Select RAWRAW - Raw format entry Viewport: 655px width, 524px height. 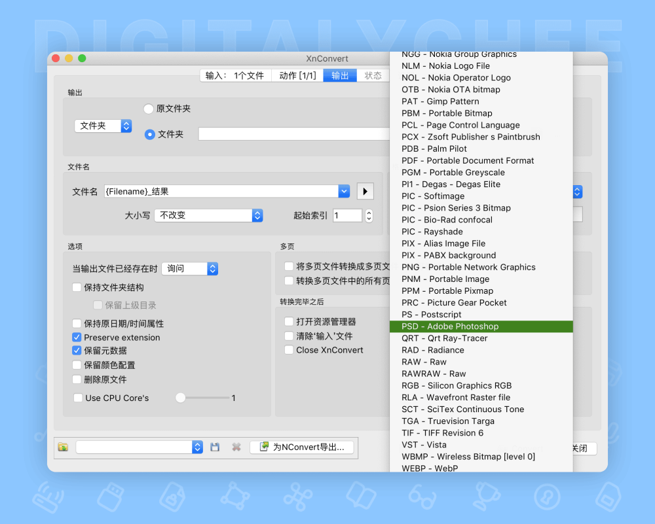click(481, 374)
